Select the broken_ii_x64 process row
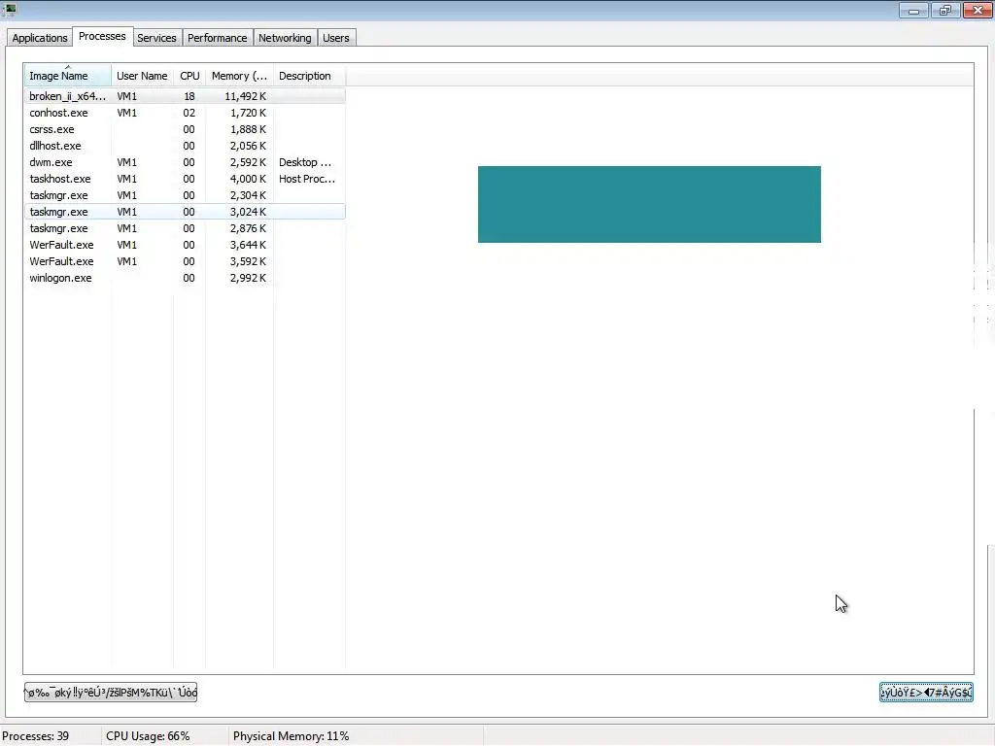This screenshot has width=995, height=746. point(185,96)
